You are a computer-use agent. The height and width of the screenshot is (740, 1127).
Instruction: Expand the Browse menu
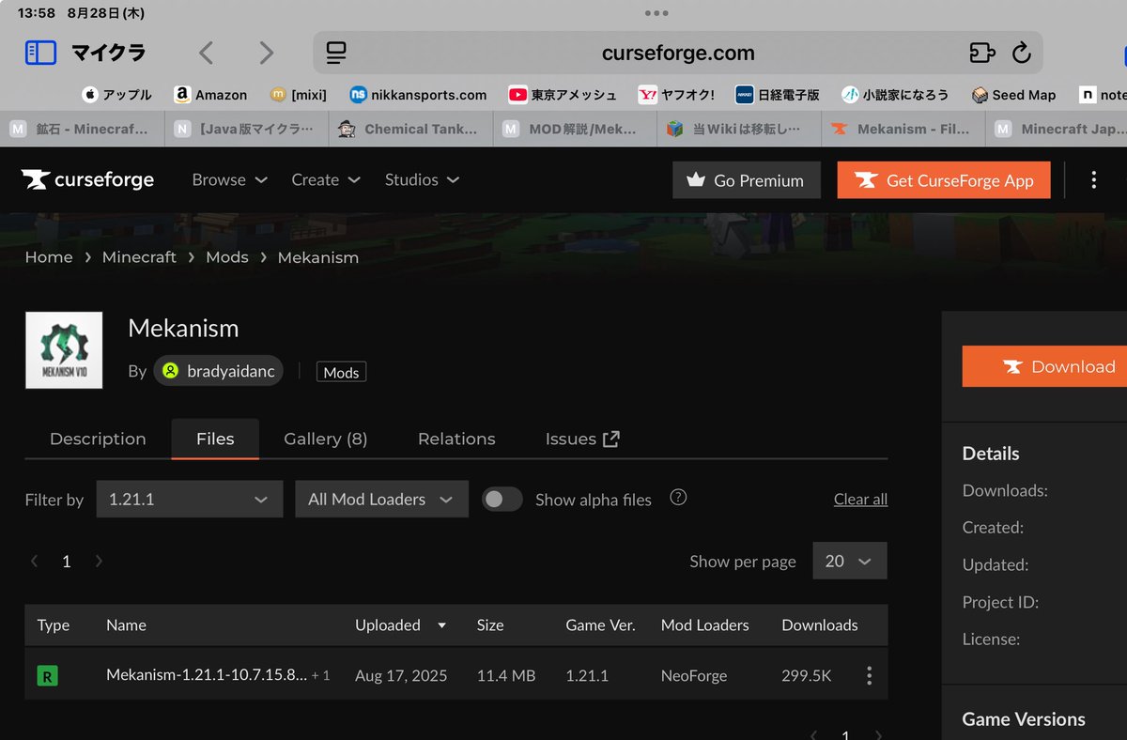click(229, 179)
